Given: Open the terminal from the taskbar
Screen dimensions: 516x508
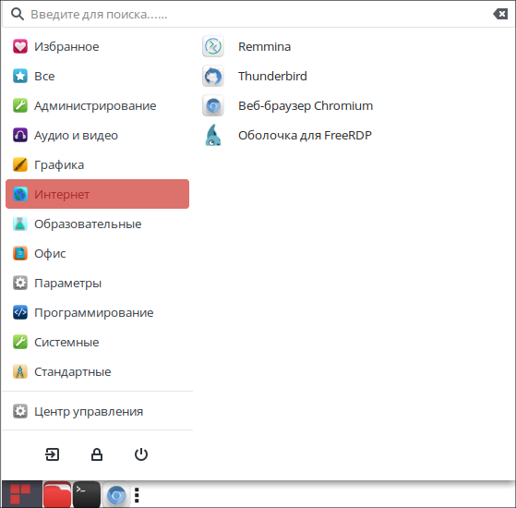Looking at the screenshot, I should coord(87,494).
